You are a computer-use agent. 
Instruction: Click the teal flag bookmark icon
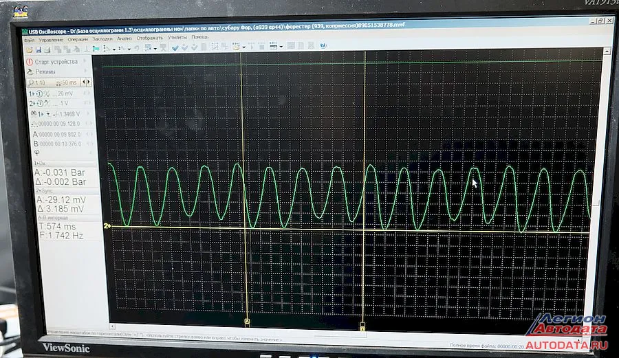96,49
